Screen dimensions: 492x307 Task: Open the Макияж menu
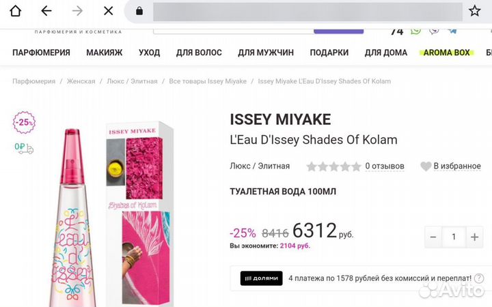click(x=104, y=53)
